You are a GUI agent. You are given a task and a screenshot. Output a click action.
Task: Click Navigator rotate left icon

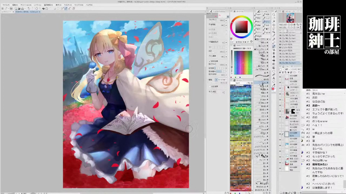(289, 27)
